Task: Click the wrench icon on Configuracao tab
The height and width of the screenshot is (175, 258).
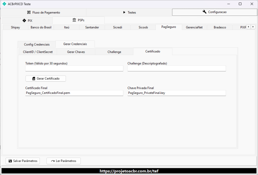Action: 204,12
